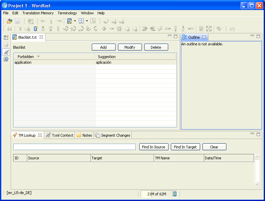Open dropdown arrow beside the book-with-key icon

75,21
